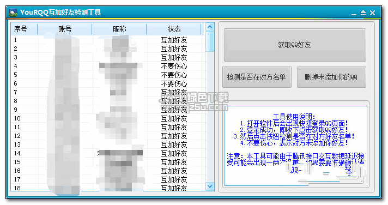The height and width of the screenshot is (205, 388).
Task: Select row number 4 in the list
Action: click(108, 66)
